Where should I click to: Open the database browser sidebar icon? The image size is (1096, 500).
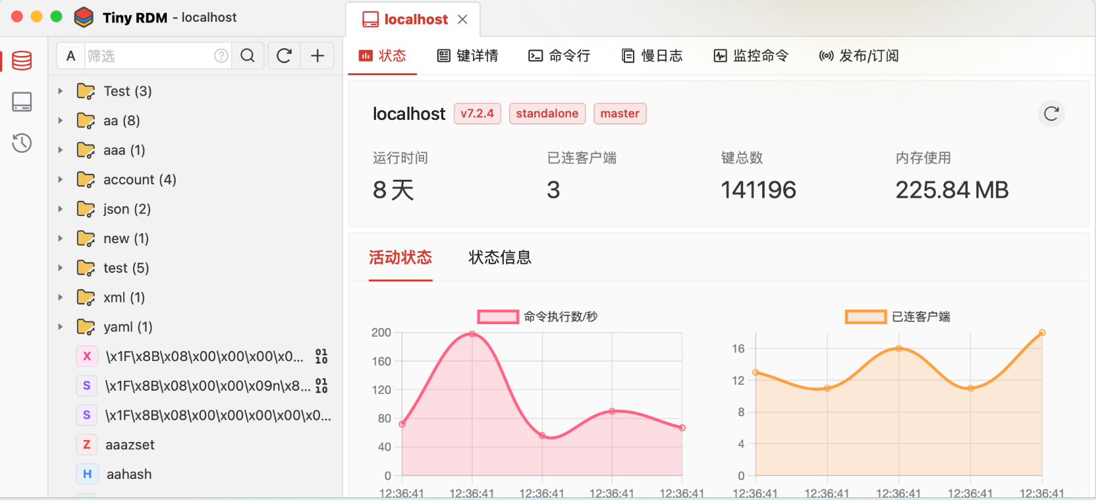pyautogui.click(x=22, y=61)
